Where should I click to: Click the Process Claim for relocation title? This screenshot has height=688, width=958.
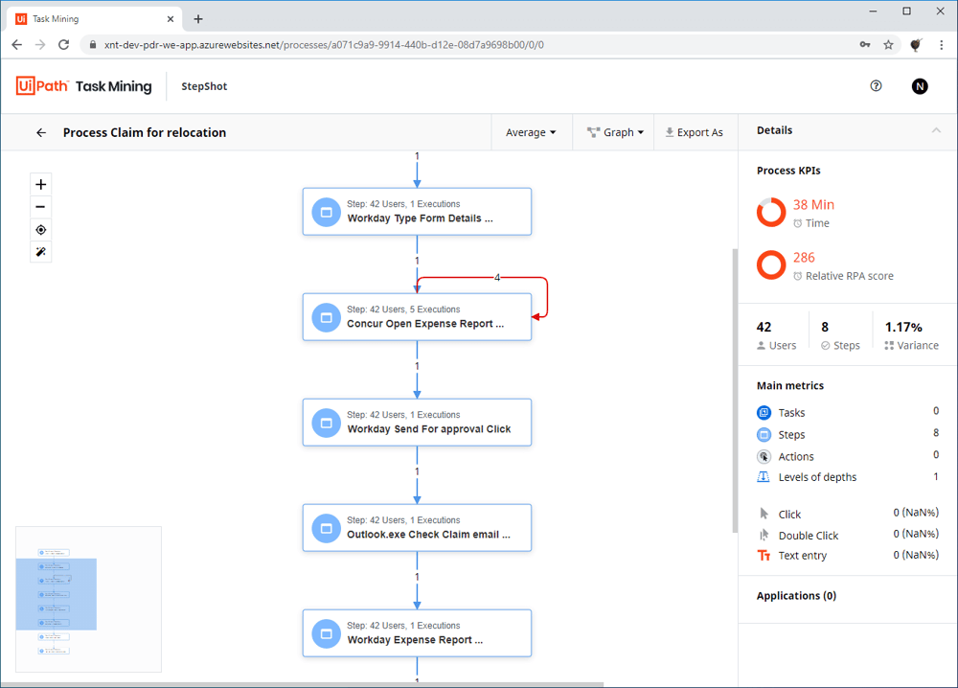[145, 132]
